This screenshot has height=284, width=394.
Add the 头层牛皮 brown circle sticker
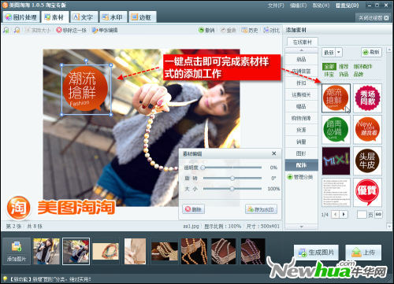(367, 161)
